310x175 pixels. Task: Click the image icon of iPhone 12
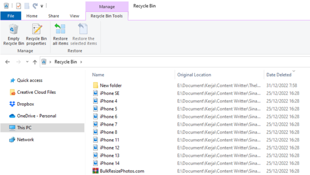pos(95,148)
